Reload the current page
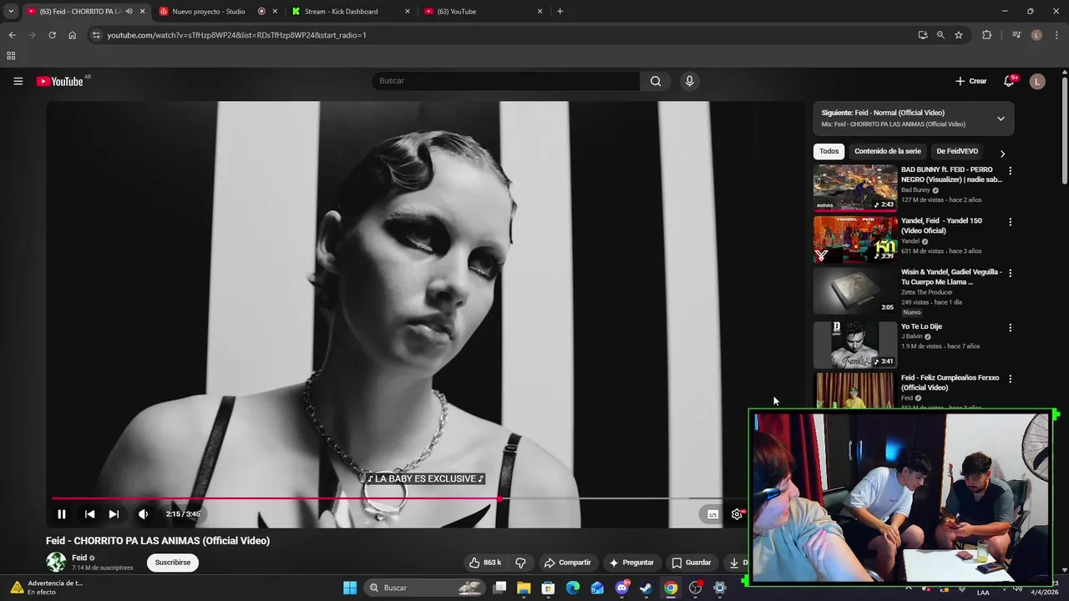Screen dimensions: 1069x601 click(x=52, y=35)
